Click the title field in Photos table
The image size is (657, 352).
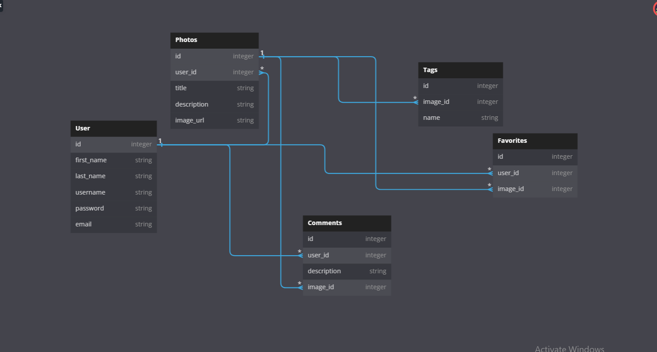[x=215, y=88]
